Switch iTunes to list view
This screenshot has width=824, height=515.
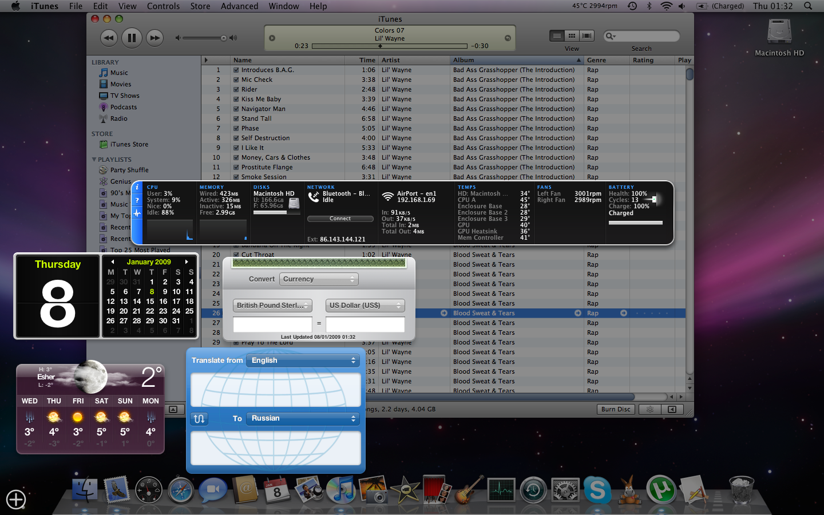point(557,35)
